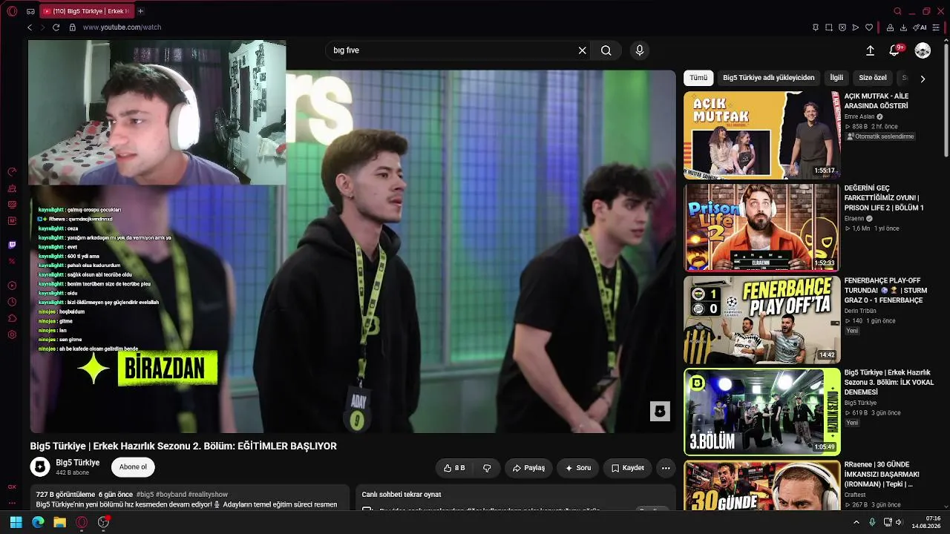Click the #big5 hashtag link

(145, 495)
